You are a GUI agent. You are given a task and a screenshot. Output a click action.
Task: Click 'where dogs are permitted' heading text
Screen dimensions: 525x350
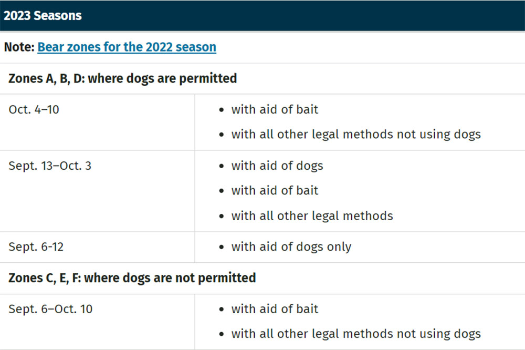(x=162, y=78)
